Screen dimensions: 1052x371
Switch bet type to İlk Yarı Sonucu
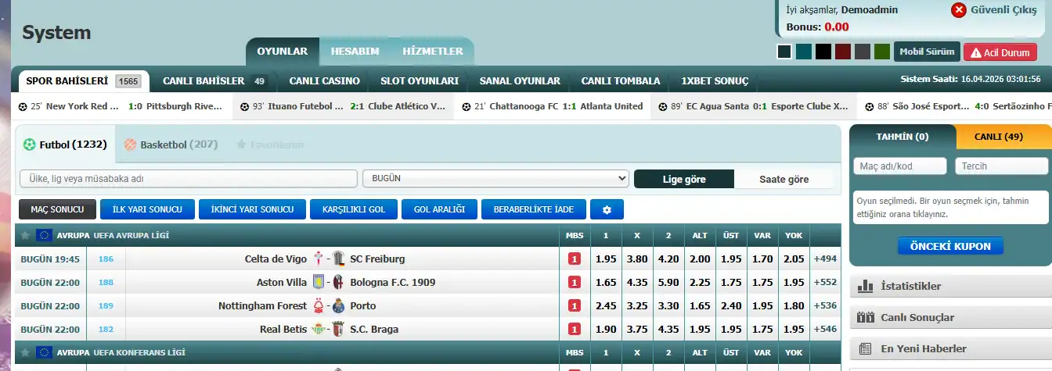coord(147,209)
